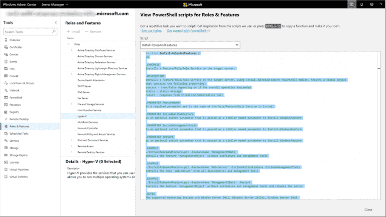Select Network Controller row
Viewport: 386px width, 217px height.
point(98,128)
